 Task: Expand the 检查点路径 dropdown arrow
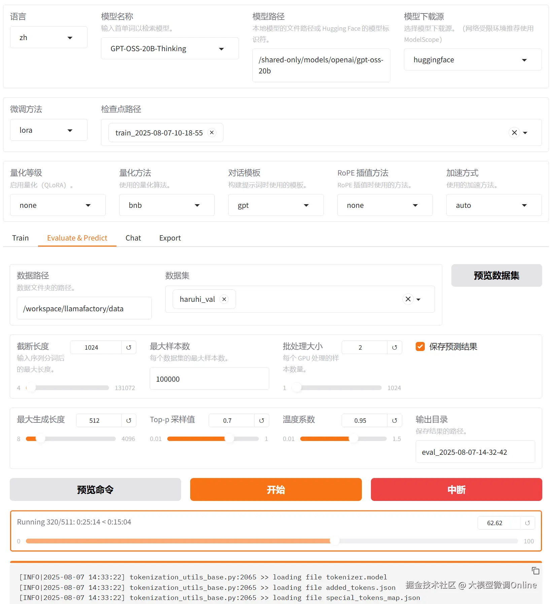click(x=525, y=133)
